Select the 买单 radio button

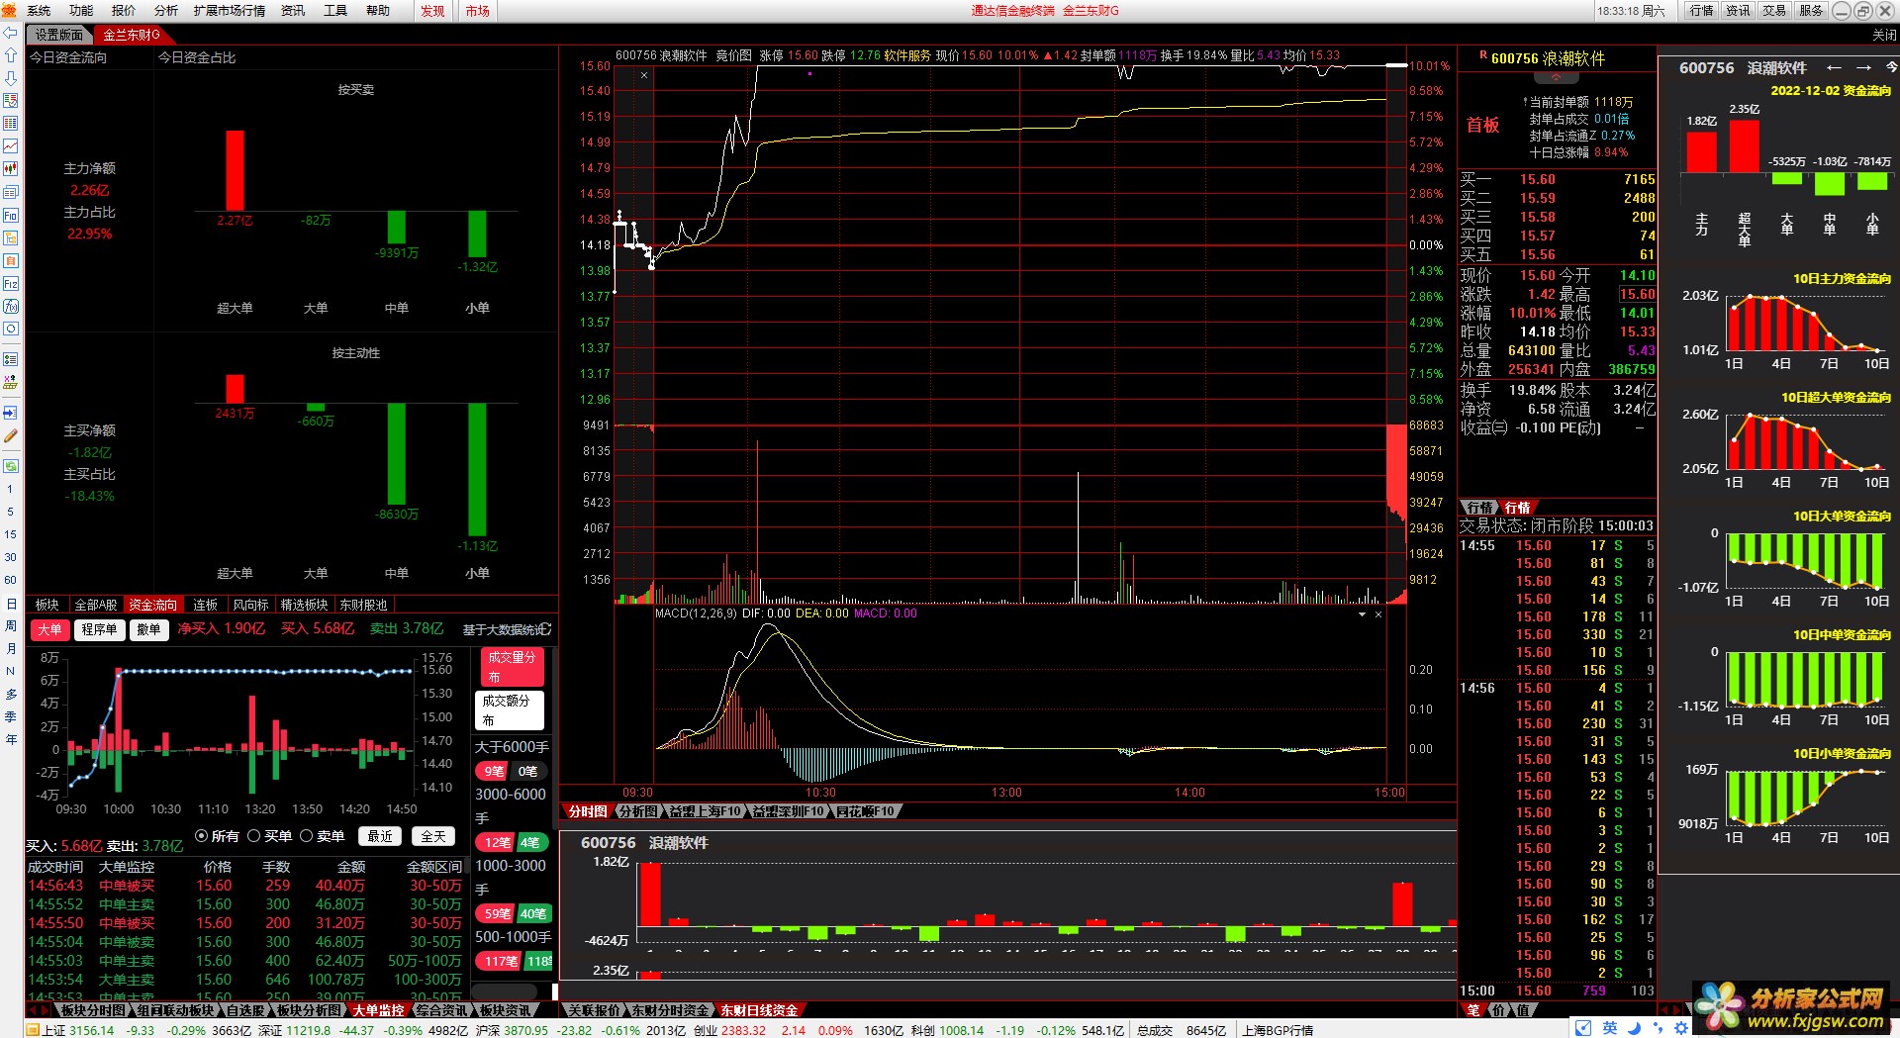click(x=253, y=836)
